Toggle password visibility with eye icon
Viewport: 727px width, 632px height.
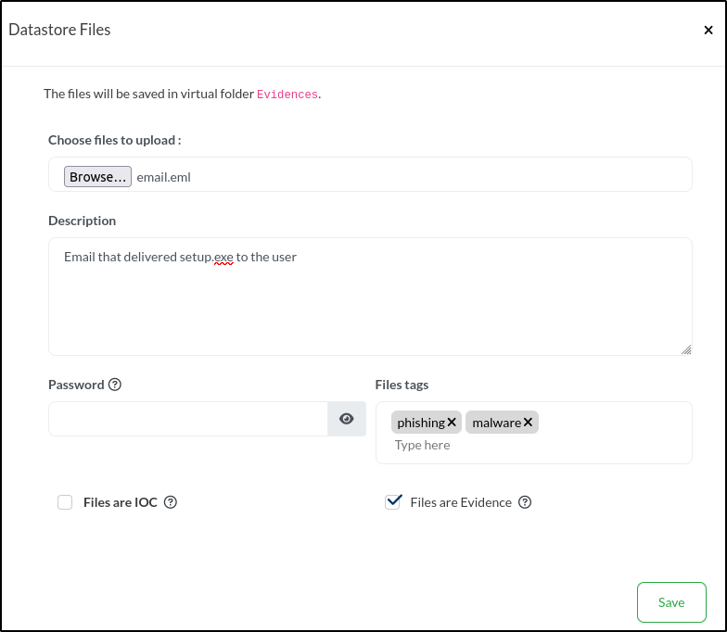pos(347,419)
